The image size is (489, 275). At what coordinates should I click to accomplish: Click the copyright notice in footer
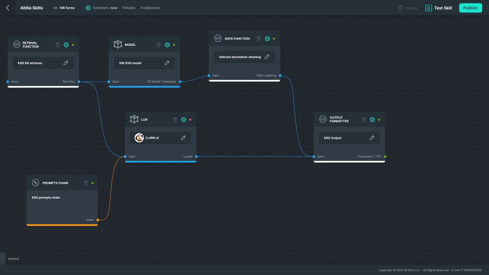(430, 270)
